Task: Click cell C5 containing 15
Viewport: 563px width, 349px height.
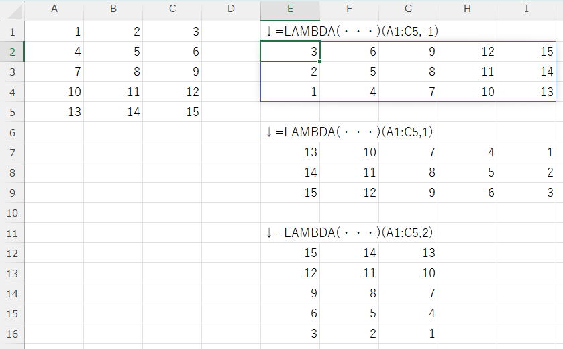Action: pos(172,112)
